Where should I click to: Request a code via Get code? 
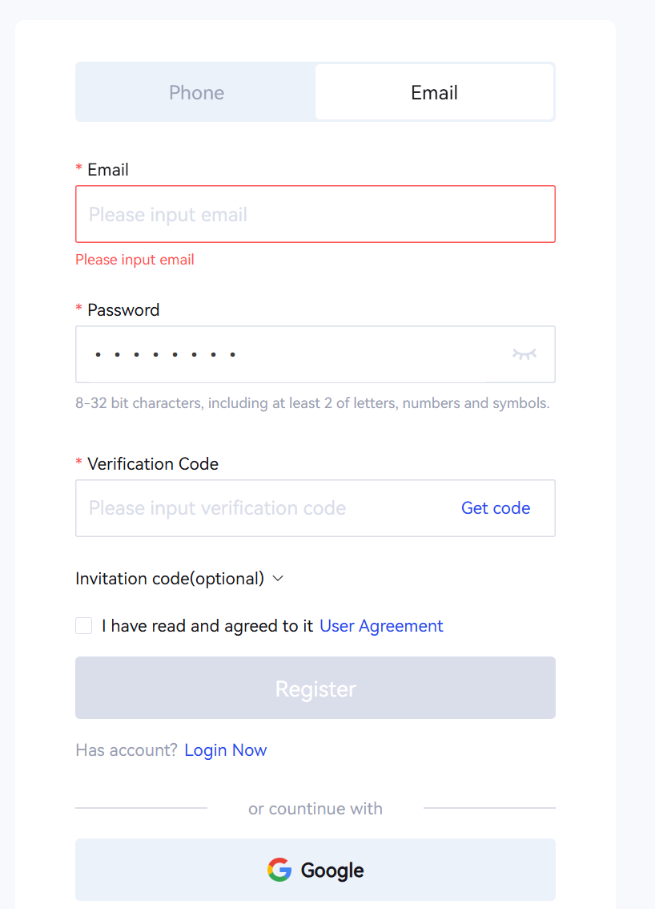pos(496,508)
